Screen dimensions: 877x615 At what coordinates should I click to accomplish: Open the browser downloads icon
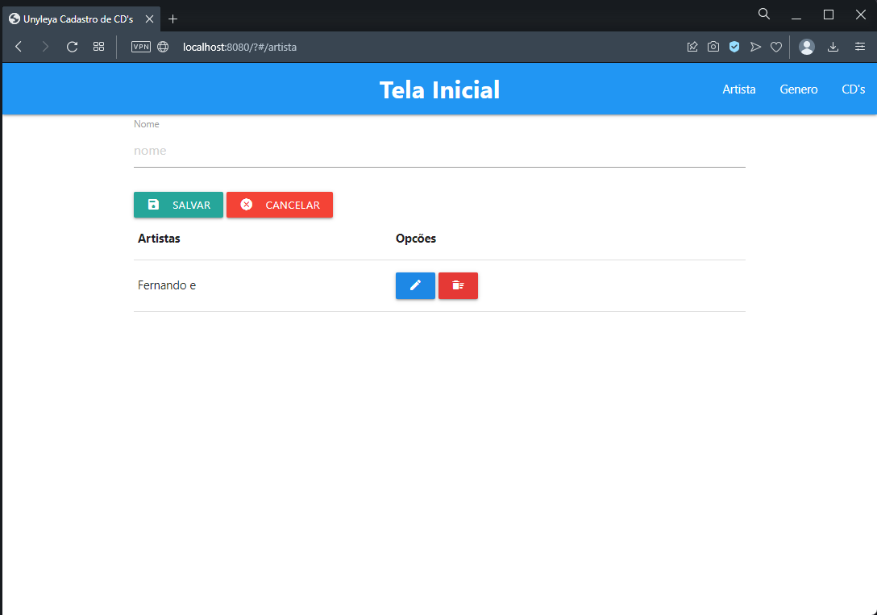833,48
